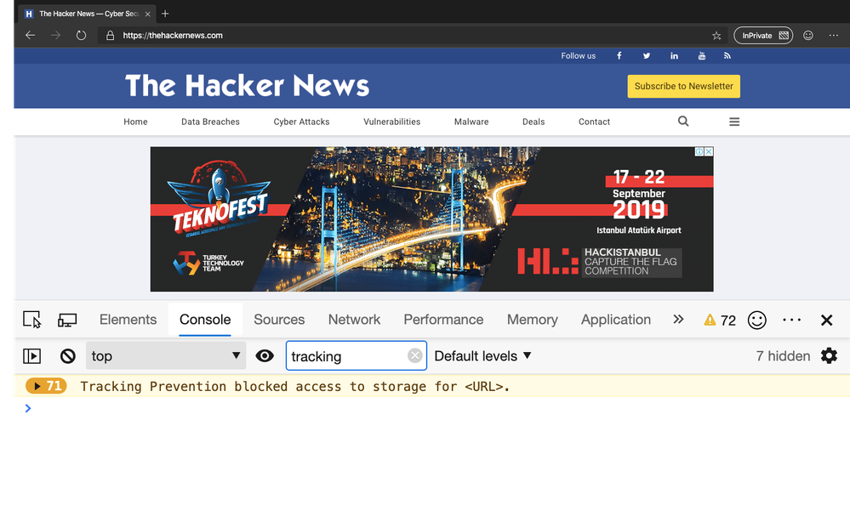Open console settings gear
This screenshot has height=522, width=850.
[829, 355]
